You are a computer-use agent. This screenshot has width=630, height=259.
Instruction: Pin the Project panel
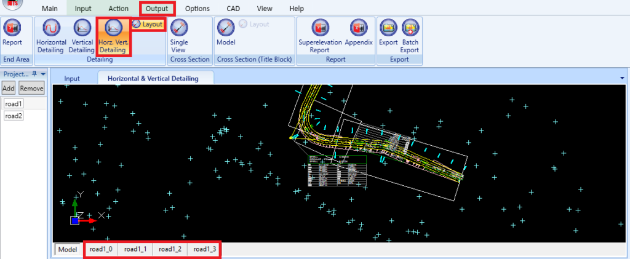pos(34,74)
